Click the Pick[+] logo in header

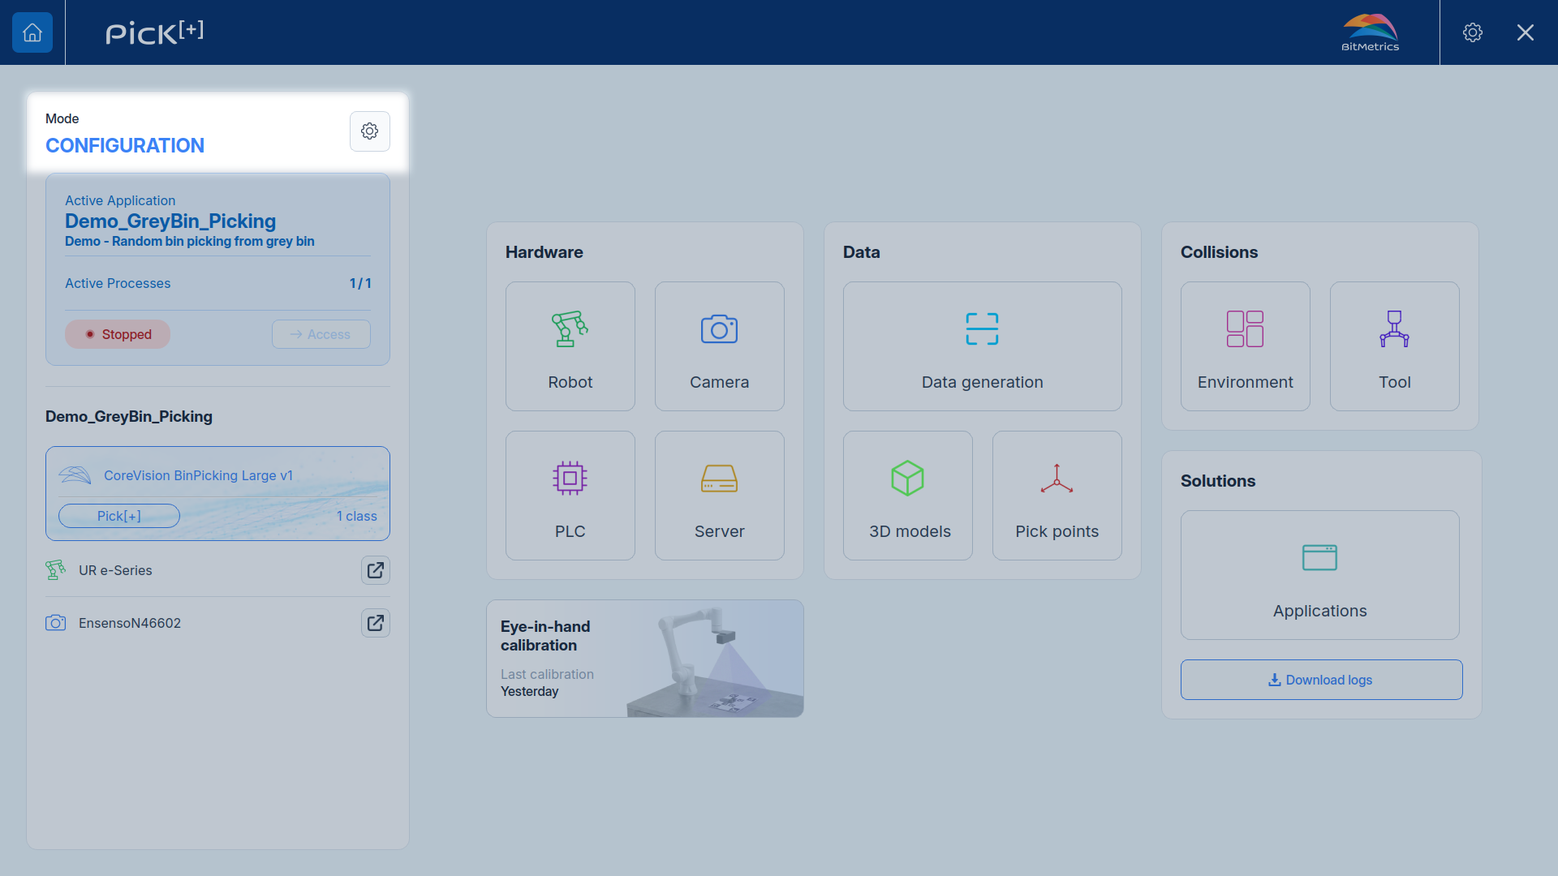click(154, 32)
